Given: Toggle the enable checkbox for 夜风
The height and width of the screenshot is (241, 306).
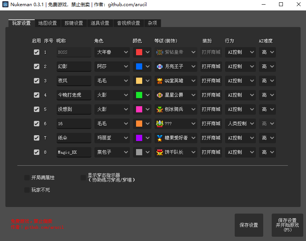Looking at the screenshot, I should (37, 81).
